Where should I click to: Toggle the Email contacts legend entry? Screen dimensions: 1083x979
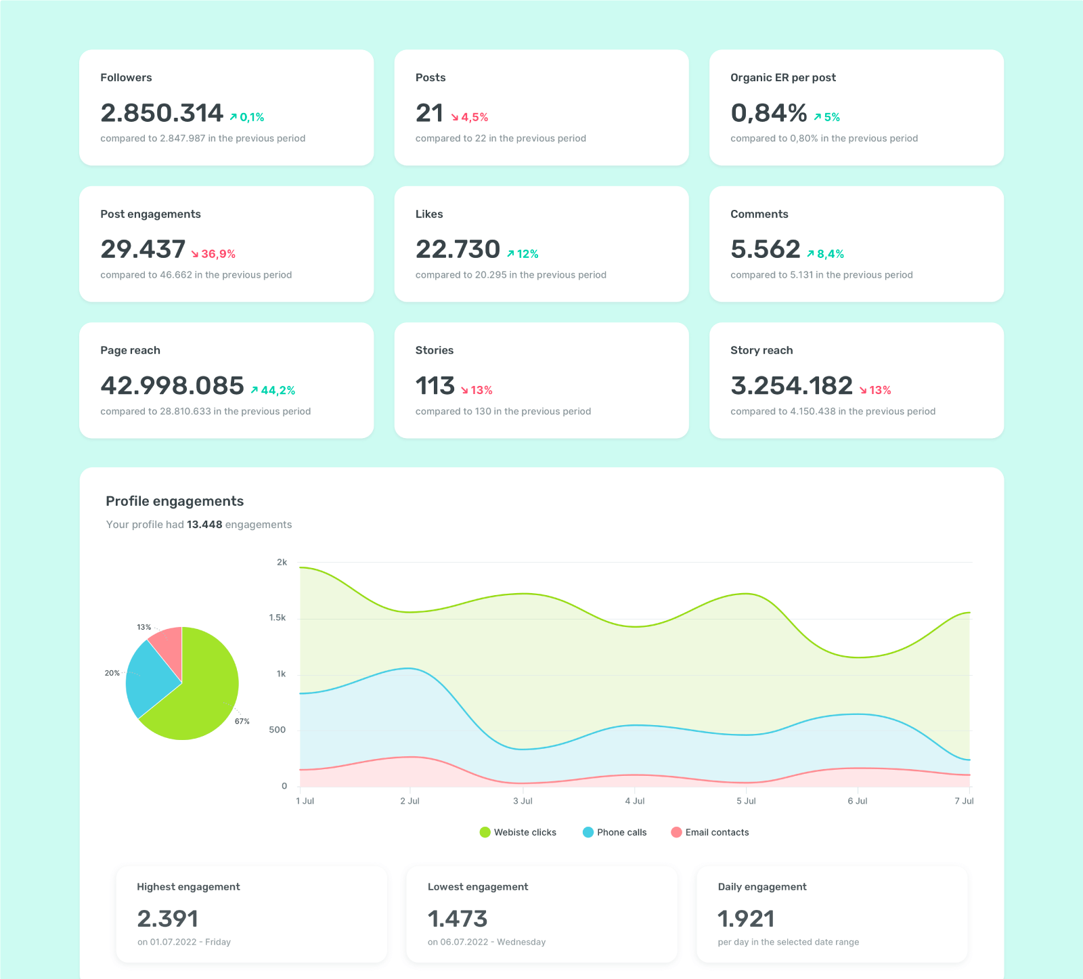717,832
